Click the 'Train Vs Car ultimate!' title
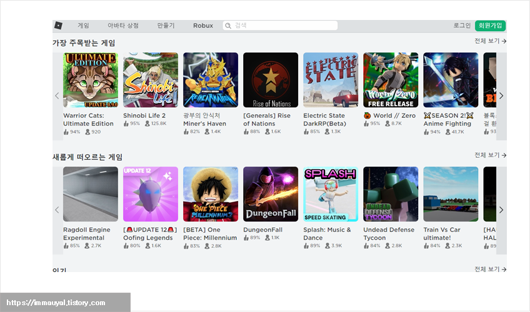Screen dimensions: 530x312 pos(442,233)
